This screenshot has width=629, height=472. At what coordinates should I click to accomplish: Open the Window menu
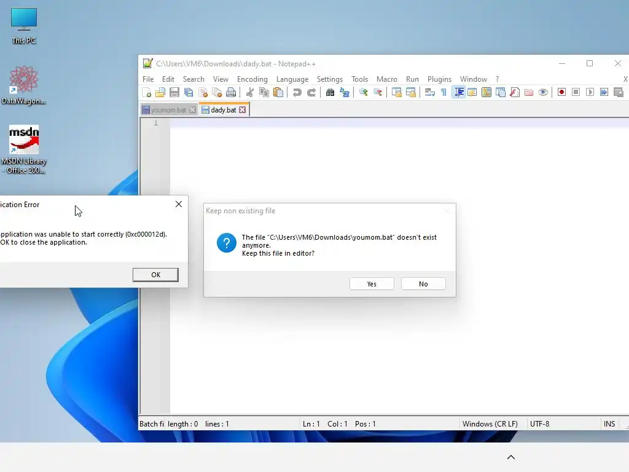pyautogui.click(x=474, y=79)
